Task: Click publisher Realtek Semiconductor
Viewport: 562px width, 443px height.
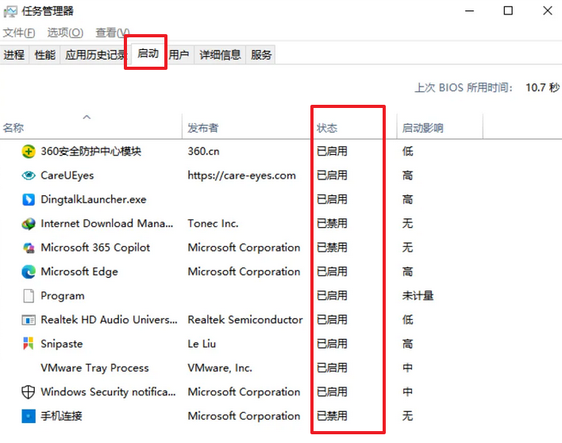Action: click(245, 320)
